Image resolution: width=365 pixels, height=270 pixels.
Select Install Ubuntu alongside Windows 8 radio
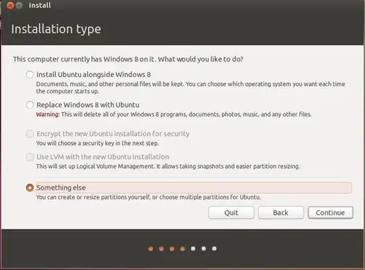click(x=30, y=75)
